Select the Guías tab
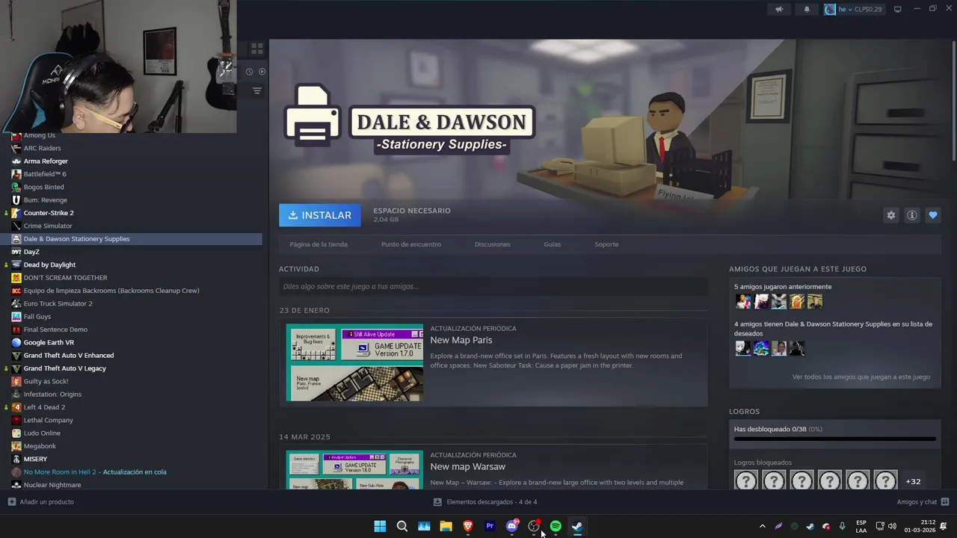 tap(553, 244)
